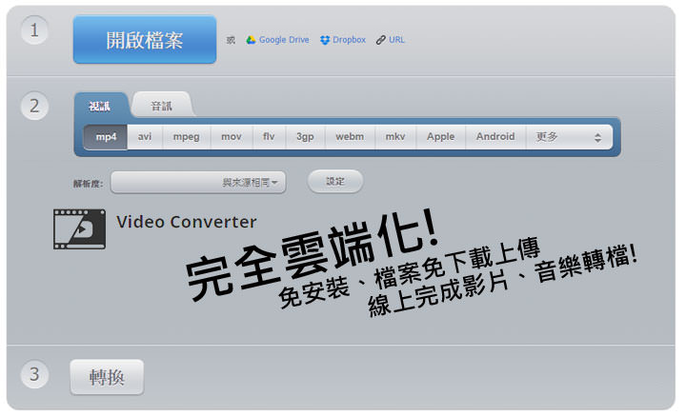Select the flv format

[x=269, y=137]
